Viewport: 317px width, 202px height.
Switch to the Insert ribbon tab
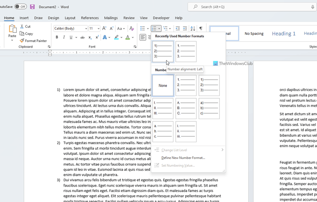tap(24, 18)
